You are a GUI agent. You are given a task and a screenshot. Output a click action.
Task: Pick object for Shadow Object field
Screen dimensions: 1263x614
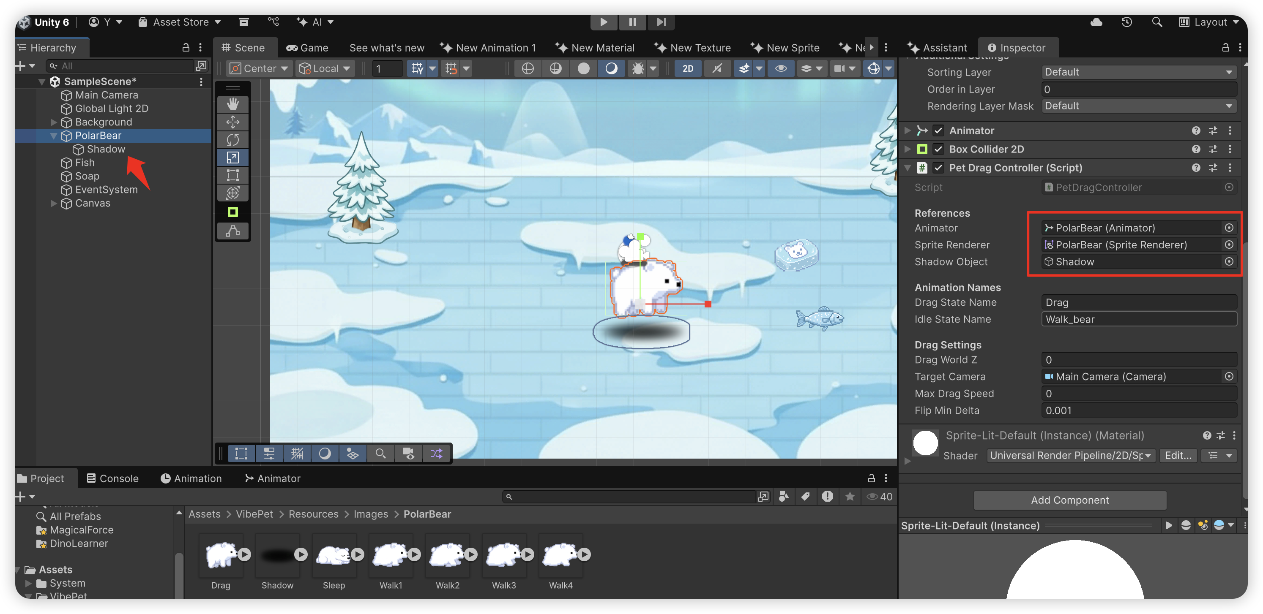(1229, 261)
